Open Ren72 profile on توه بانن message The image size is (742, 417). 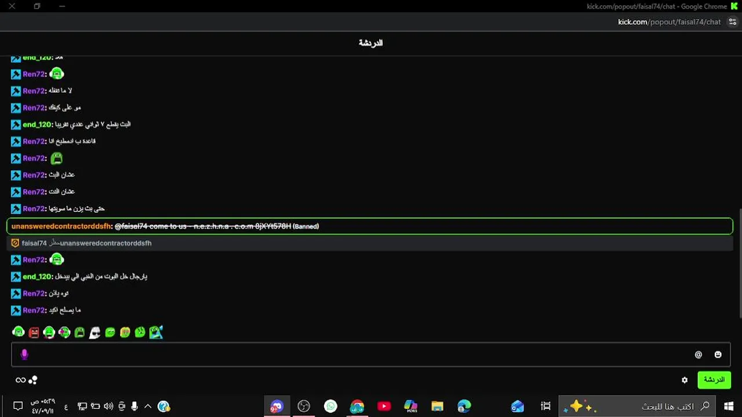click(x=34, y=294)
